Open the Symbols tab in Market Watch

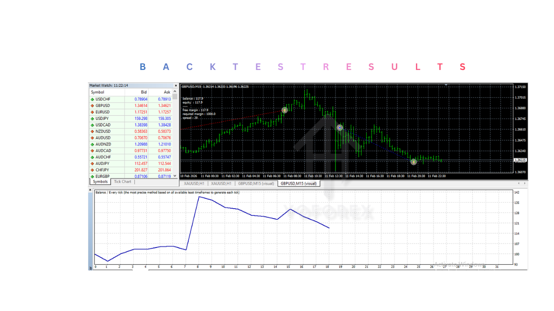[100, 181]
